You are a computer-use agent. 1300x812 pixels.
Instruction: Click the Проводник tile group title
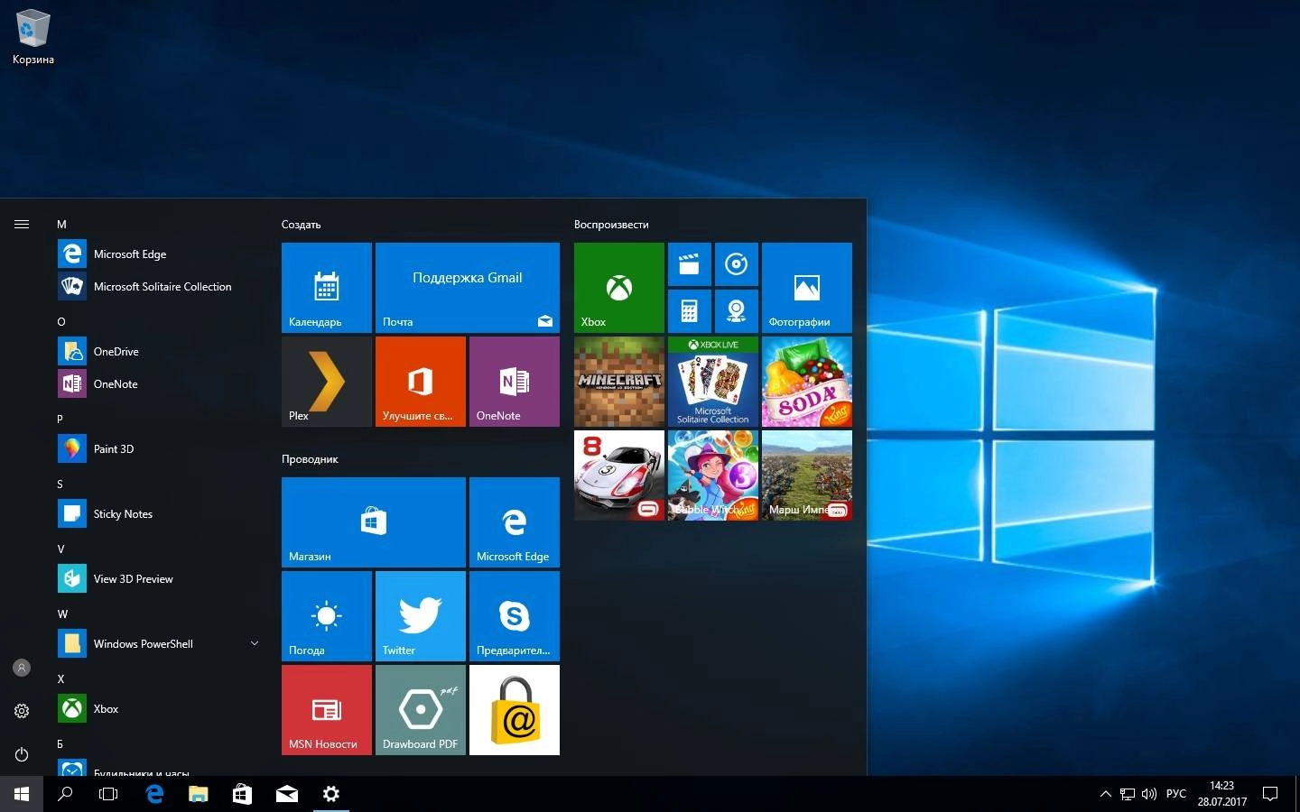(310, 459)
